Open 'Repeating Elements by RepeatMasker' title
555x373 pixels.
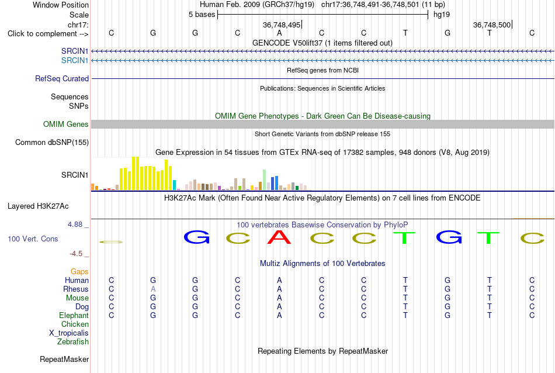coord(322,351)
